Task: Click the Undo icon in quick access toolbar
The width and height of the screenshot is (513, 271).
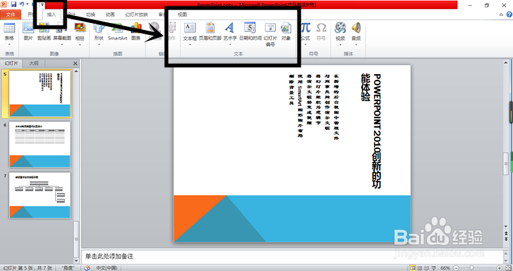Action: pos(22,4)
